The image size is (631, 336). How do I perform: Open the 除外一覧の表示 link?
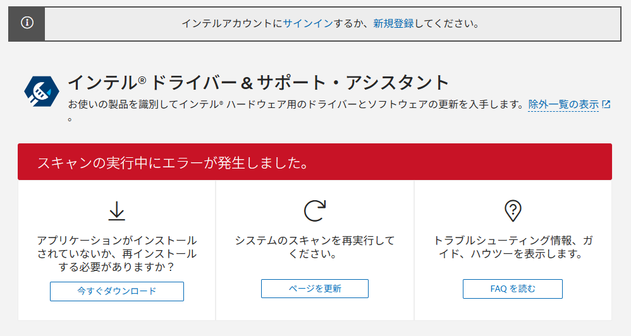[563, 104]
